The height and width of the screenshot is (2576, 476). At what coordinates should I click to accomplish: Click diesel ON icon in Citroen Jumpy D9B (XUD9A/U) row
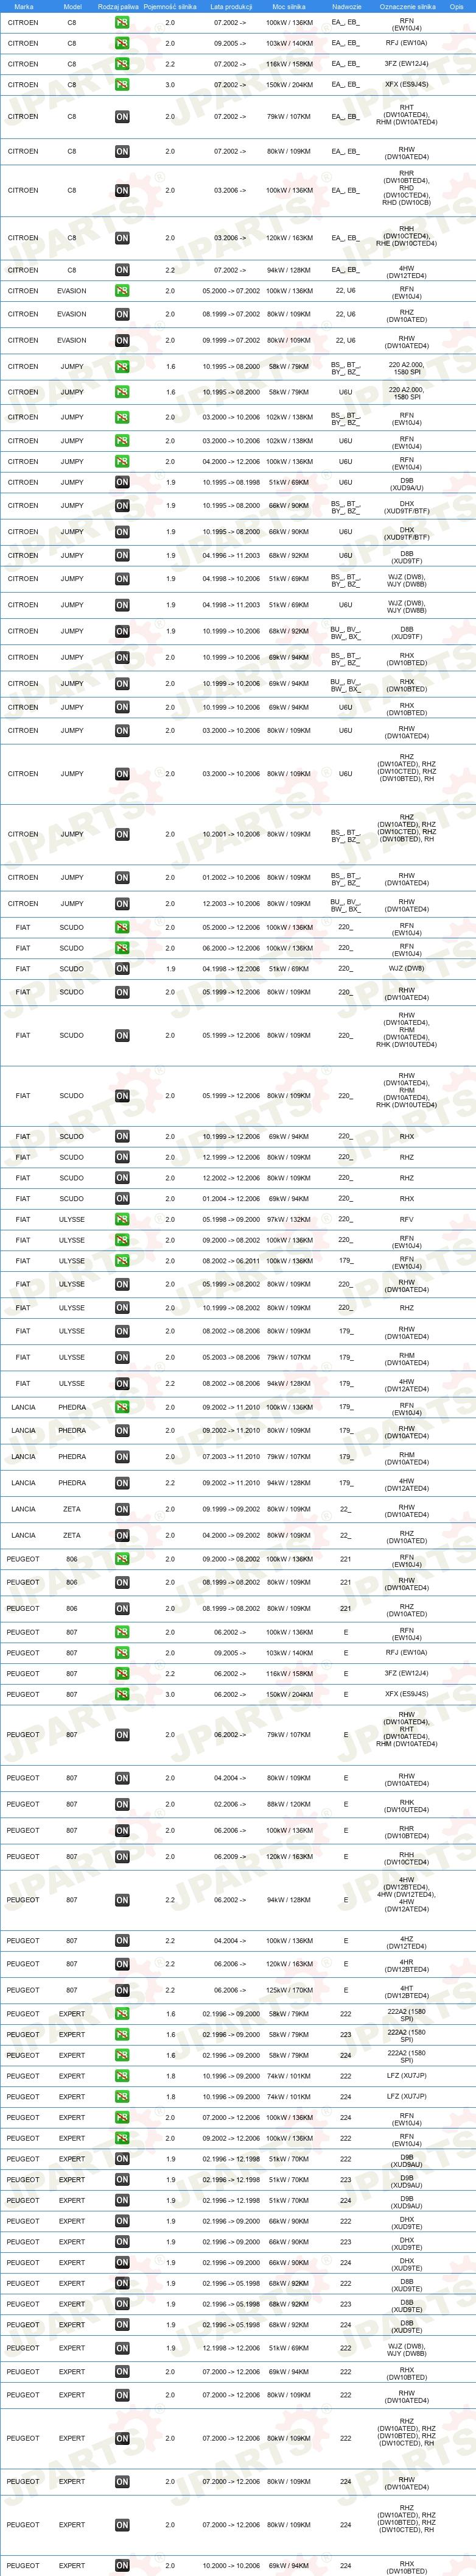[x=122, y=483]
